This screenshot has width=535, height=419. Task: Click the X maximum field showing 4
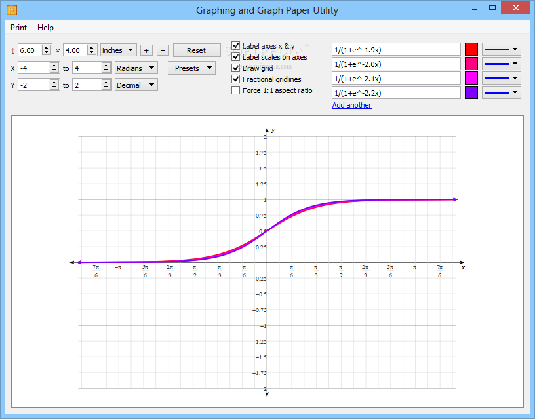coord(87,68)
